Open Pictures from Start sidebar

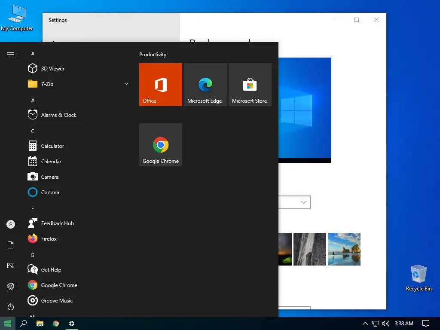[11, 266]
